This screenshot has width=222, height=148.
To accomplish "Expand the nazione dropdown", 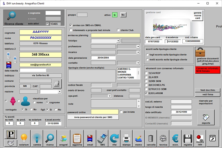I will 59,92.
